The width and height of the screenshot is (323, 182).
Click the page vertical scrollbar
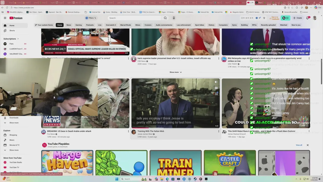coord(321,72)
